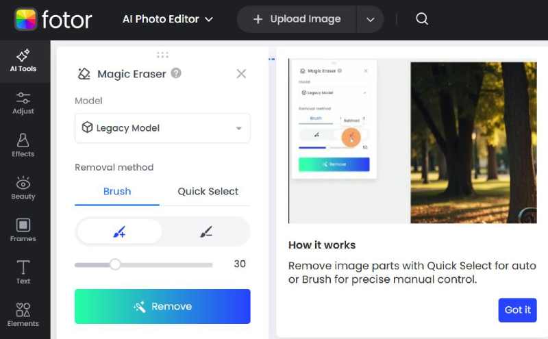Switch to the Brush tab
Image resolution: width=548 pixels, height=339 pixels.
point(117,192)
